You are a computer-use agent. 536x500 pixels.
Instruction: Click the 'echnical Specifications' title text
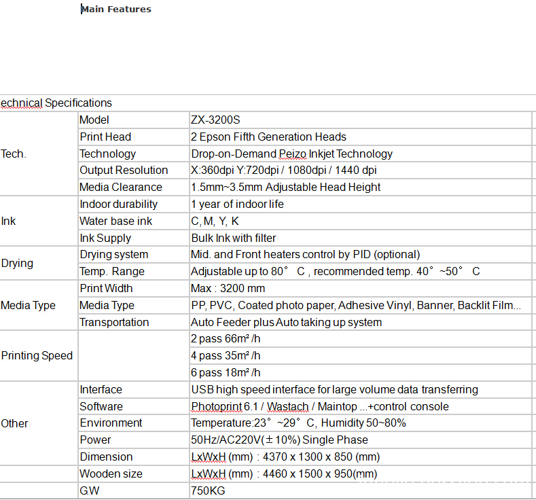pyautogui.click(x=56, y=103)
